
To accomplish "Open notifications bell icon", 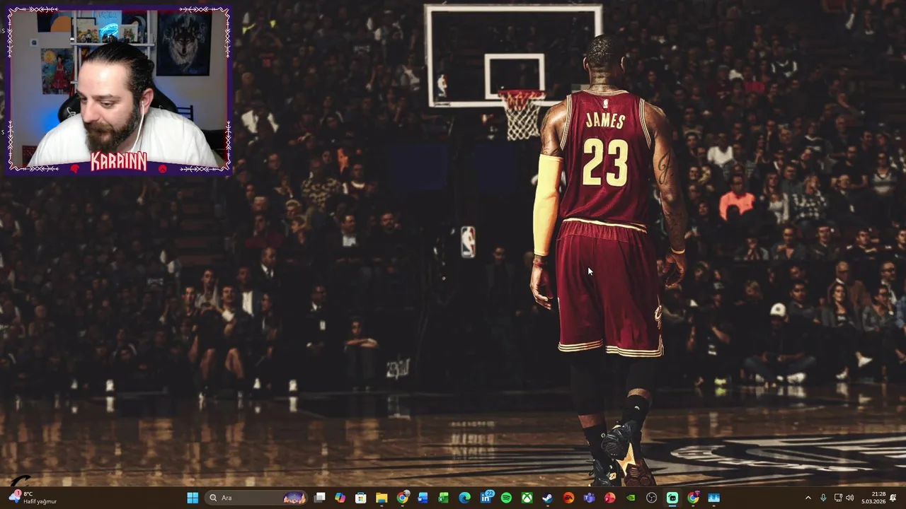I will (893, 498).
